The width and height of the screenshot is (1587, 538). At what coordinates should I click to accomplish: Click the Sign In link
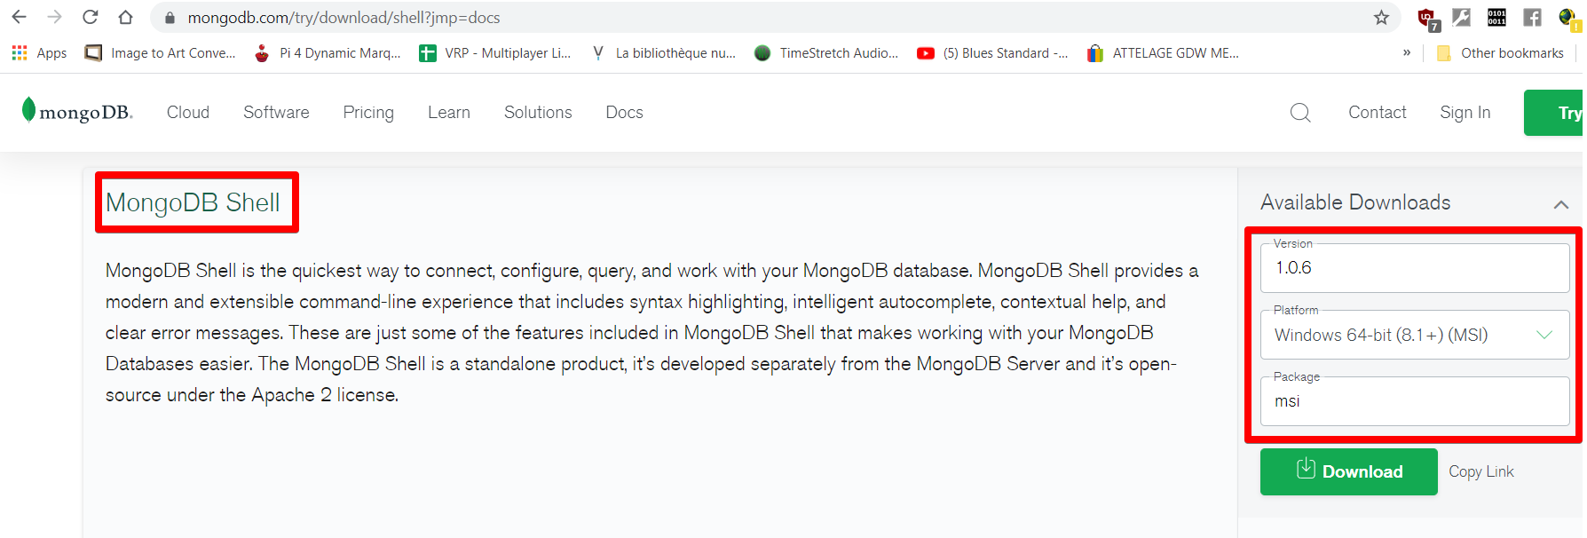[1465, 113]
